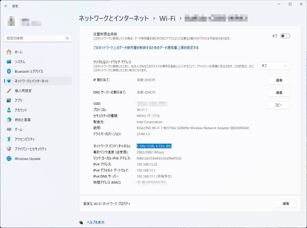
Task: Open the ランダムなハードウェア アドレス dropdown
Action: click(x=274, y=66)
